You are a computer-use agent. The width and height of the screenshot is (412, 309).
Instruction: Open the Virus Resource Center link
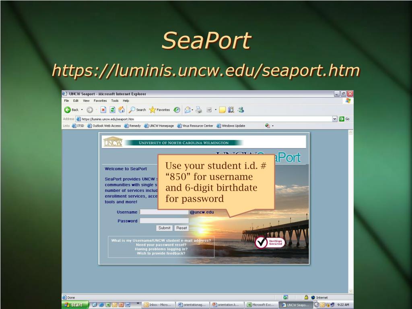pos(195,126)
